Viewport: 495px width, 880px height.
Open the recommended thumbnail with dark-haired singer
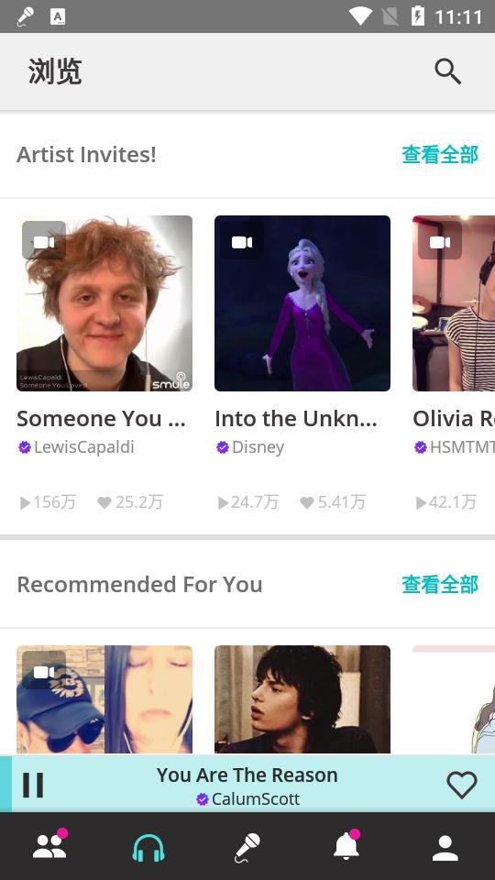coord(302,699)
